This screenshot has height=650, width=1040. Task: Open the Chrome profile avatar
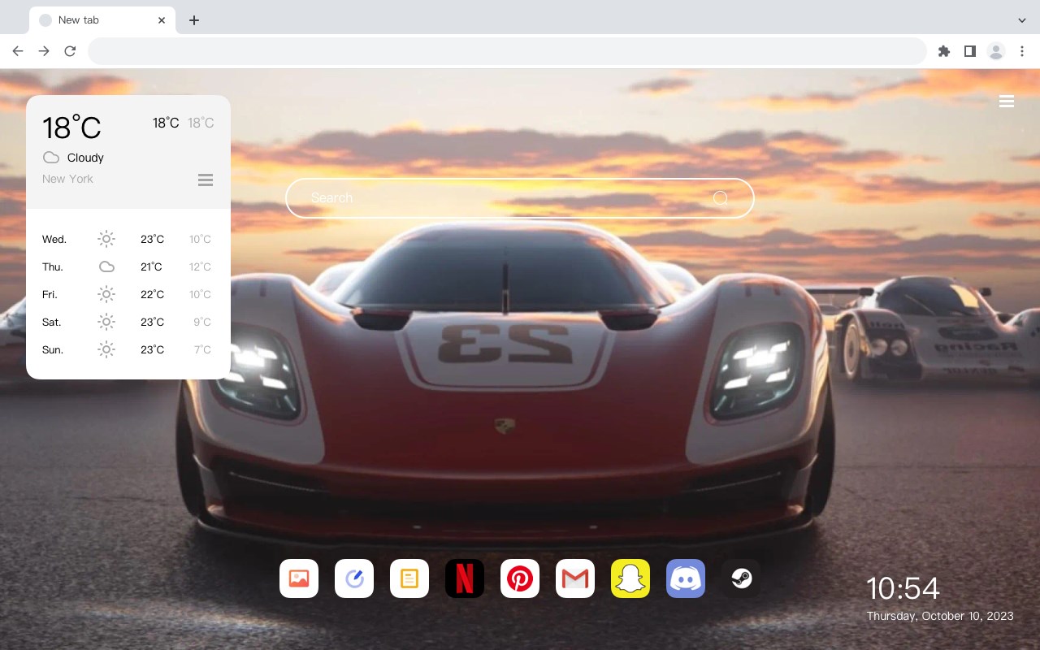pos(996,51)
